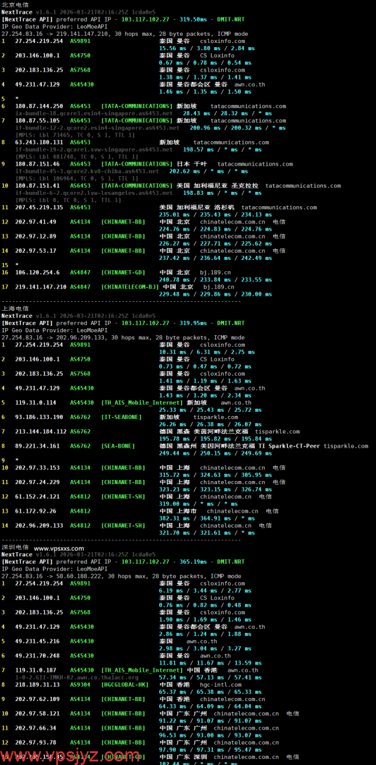The width and height of the screenshot is (376, 765).
Task: Click the TI Sparkle-CT-Peer label
Action: coord(289,446)
